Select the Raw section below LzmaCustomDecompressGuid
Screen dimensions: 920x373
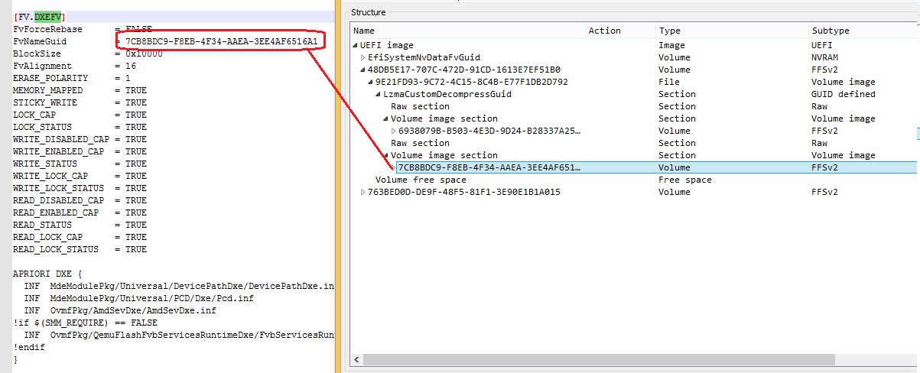[420, 106]
